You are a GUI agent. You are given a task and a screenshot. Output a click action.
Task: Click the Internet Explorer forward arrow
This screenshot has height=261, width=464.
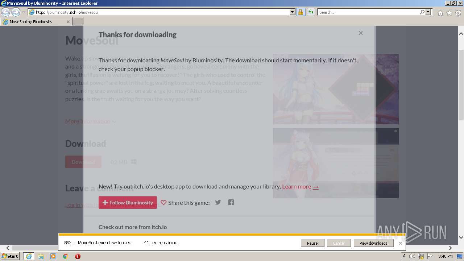pyautogui.click(x=16, y=12)
